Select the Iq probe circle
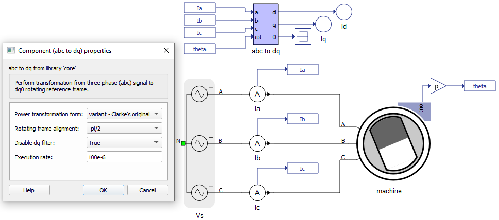 pyautogui.click(x=323, y=24)
